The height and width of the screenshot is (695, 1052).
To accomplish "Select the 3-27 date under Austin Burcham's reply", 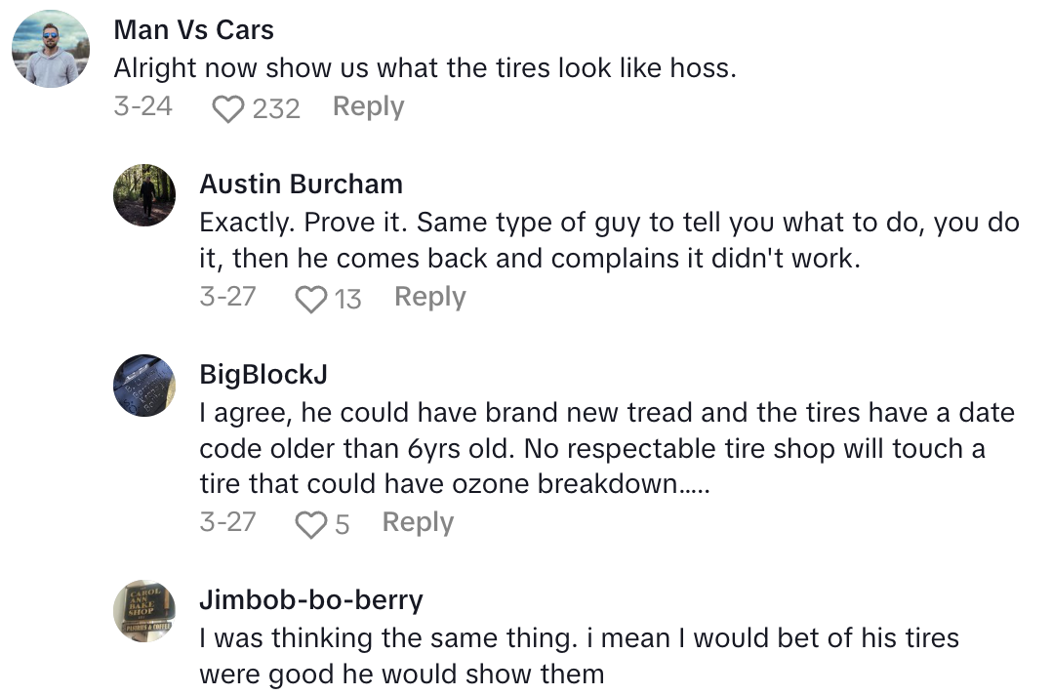I will pos(227,297).
